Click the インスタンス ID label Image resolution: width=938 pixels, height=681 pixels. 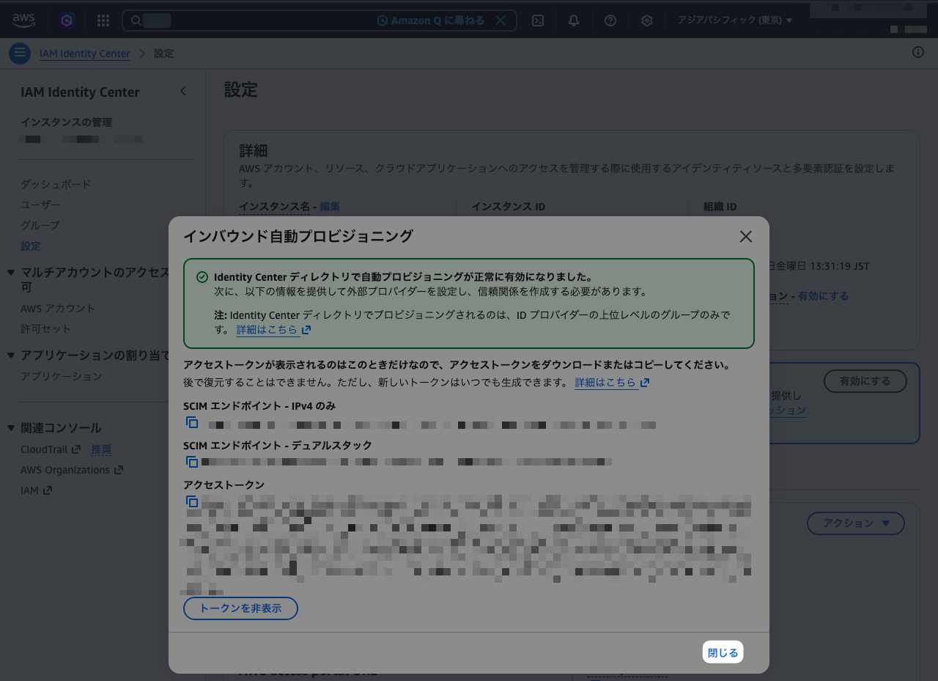pos(508,207)
